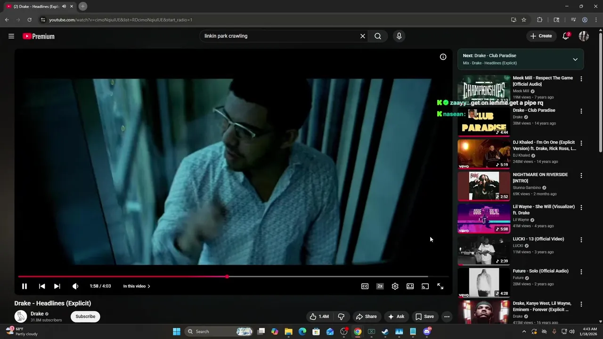Open options for Lil Wayne She Will

coord(581,207)
